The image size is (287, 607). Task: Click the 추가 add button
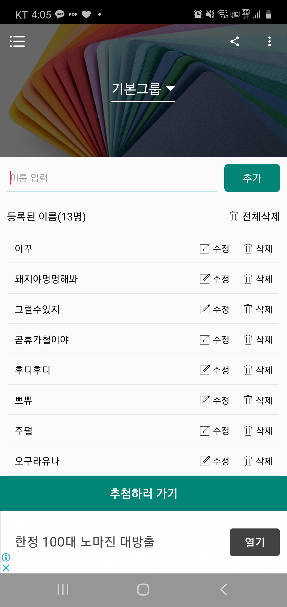pos(252,178)
